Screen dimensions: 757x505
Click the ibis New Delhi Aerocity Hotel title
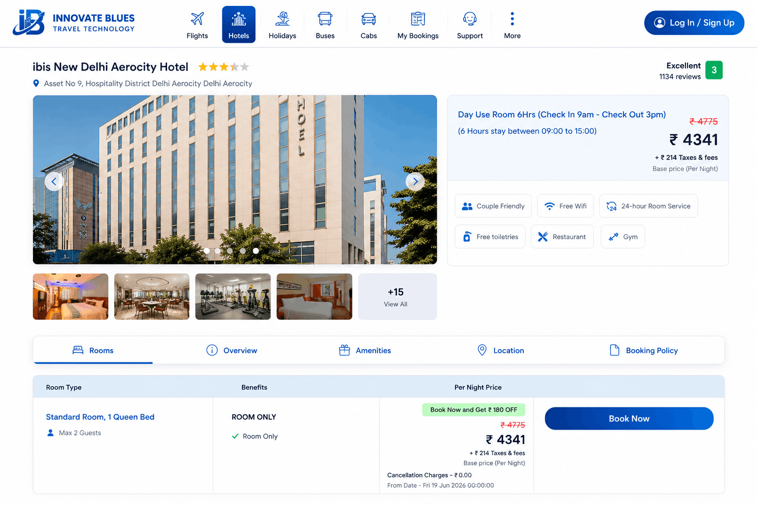[x=110, y=67]
